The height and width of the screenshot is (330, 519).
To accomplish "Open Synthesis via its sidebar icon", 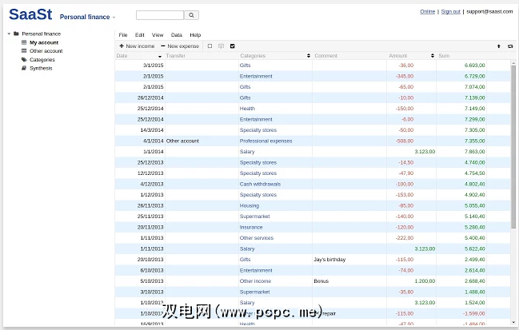I will 24,68.
